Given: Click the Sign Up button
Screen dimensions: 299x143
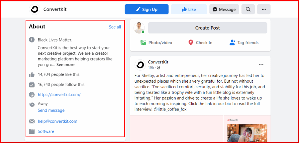Looking at the screenshot, I should coord(147,9).
